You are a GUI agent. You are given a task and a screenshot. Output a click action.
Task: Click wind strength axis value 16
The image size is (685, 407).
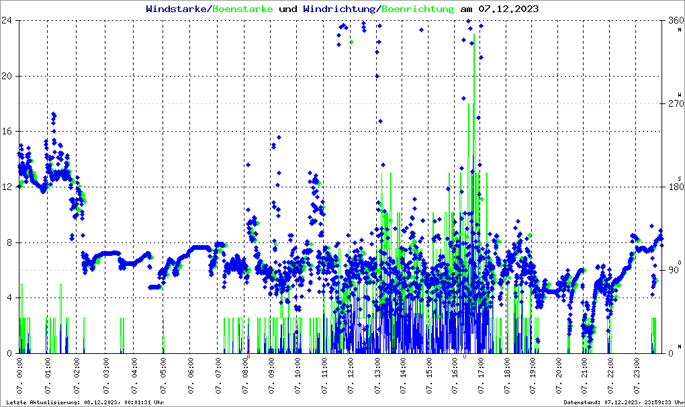[x=6, y=132]
